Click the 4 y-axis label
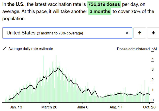Image resolution: width=159 pixels, height=111 pixels. click(153, 59)
